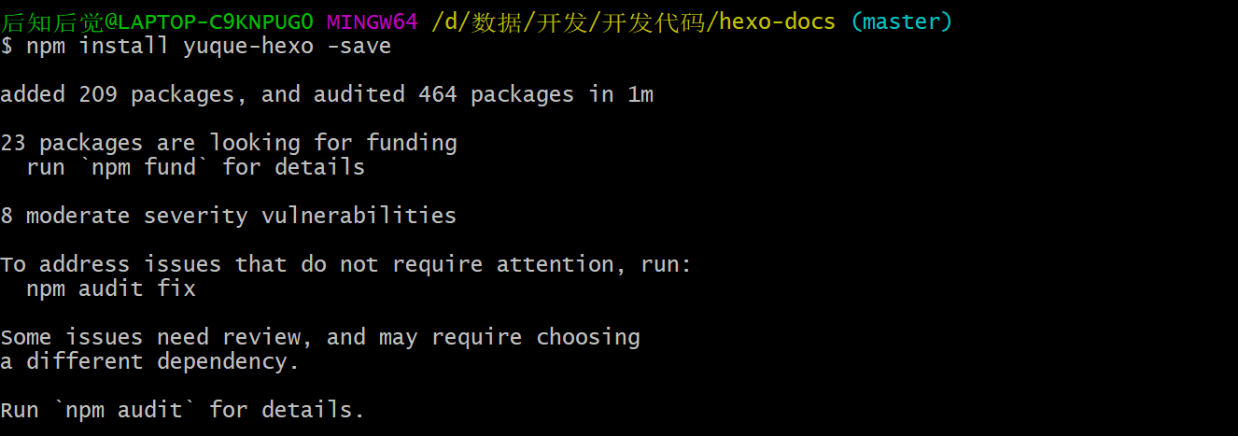Click 'To address issues' output line
Image resolution: width=1238 pixels, height=436 pixels.
[x=346, y=264]
